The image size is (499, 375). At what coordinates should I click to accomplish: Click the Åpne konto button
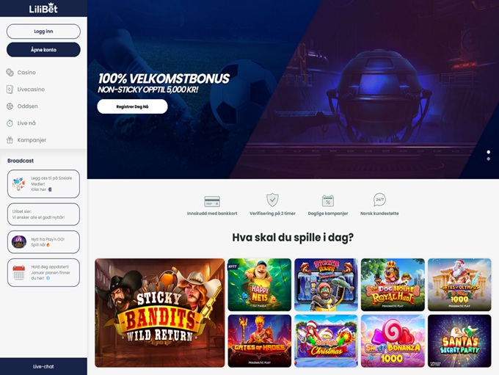point(43,50)
